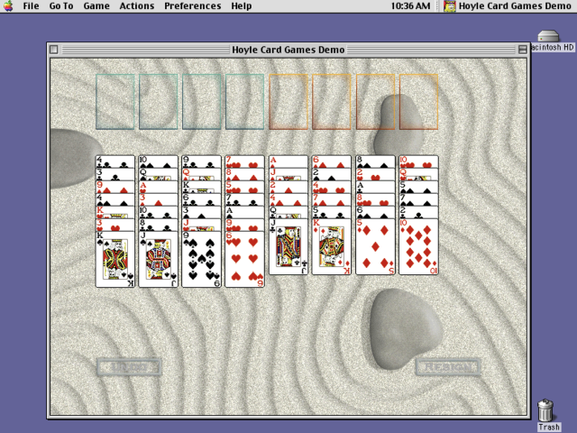Choose the Three of Spades card
The image size is (577, 433).
point(202,213)
